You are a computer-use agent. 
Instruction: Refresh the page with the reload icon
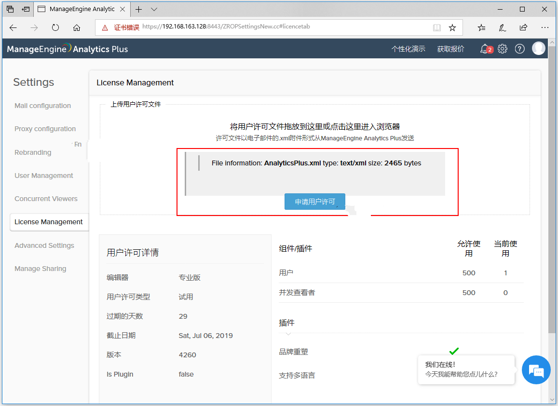[x=55, y=27]
